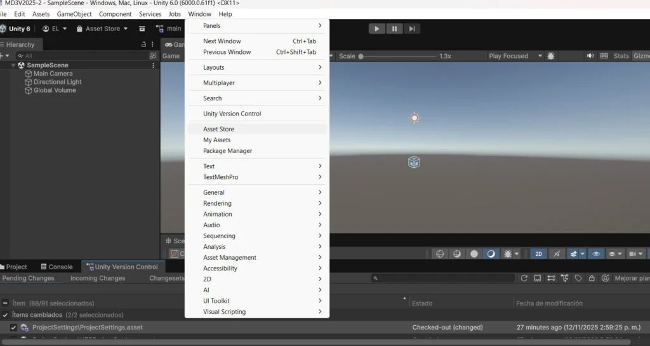Screen dimensions: 650x346
Task: Open the branch explorer icon in Version Control
Action: pyautogui.click(x=551, y=278)
